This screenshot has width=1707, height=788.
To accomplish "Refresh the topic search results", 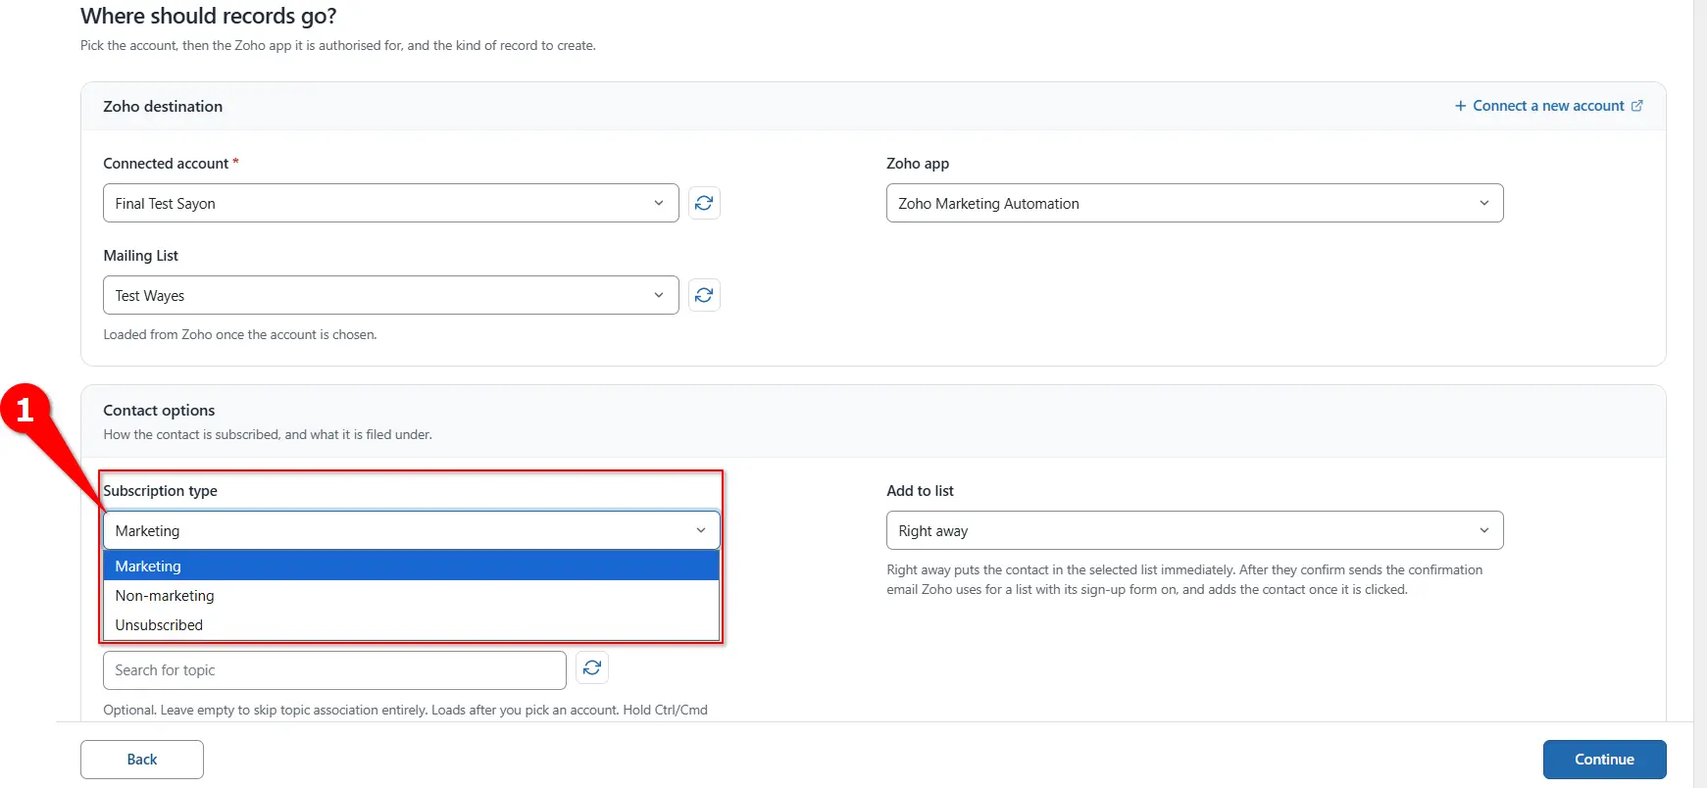I will [x=592, y=667].
